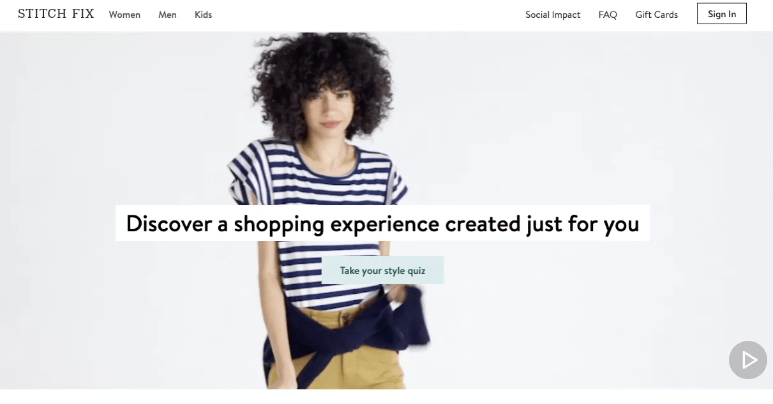
Task: Click empty hero background left of the model
Action: (x=115, y=127)
